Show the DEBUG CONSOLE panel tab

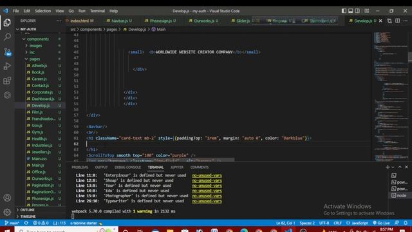tap(127, 168)
